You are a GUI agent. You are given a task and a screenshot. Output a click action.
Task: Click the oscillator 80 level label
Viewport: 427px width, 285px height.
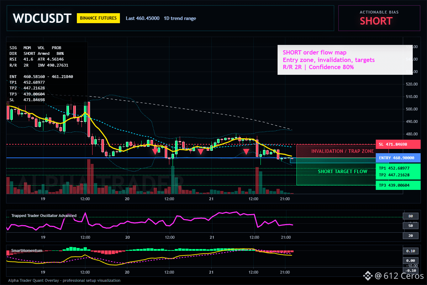pos(410,216)
